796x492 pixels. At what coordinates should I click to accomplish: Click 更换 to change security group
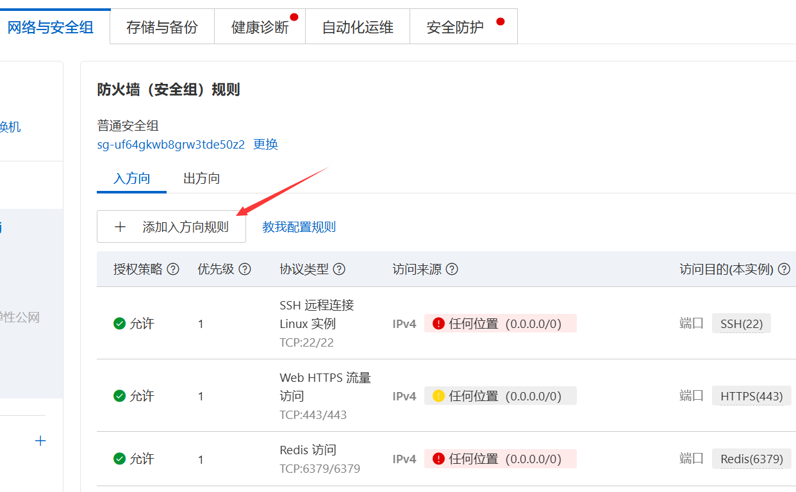(265, 144)
